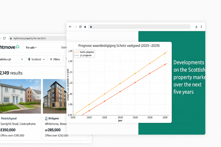Click the £350,000 price
Screen dimensions: 221x147
click(x=8, y=130)
